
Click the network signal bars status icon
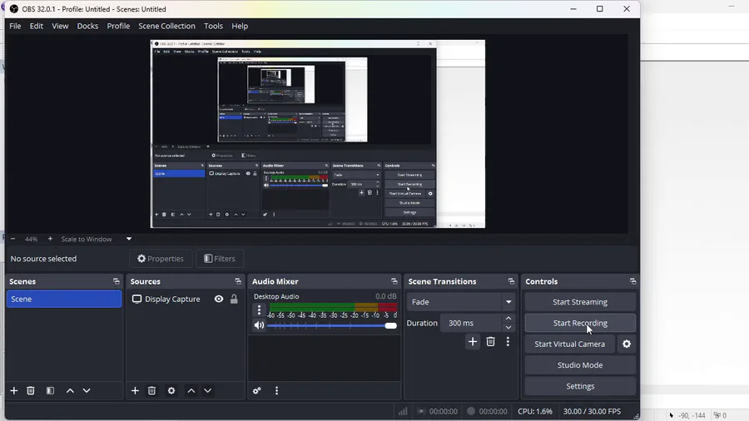pyautogui.click(x=403, y=411)
